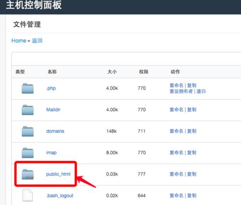241x205 pixels.
Task: Open the public_html folder link
Action: pos(58,174)
